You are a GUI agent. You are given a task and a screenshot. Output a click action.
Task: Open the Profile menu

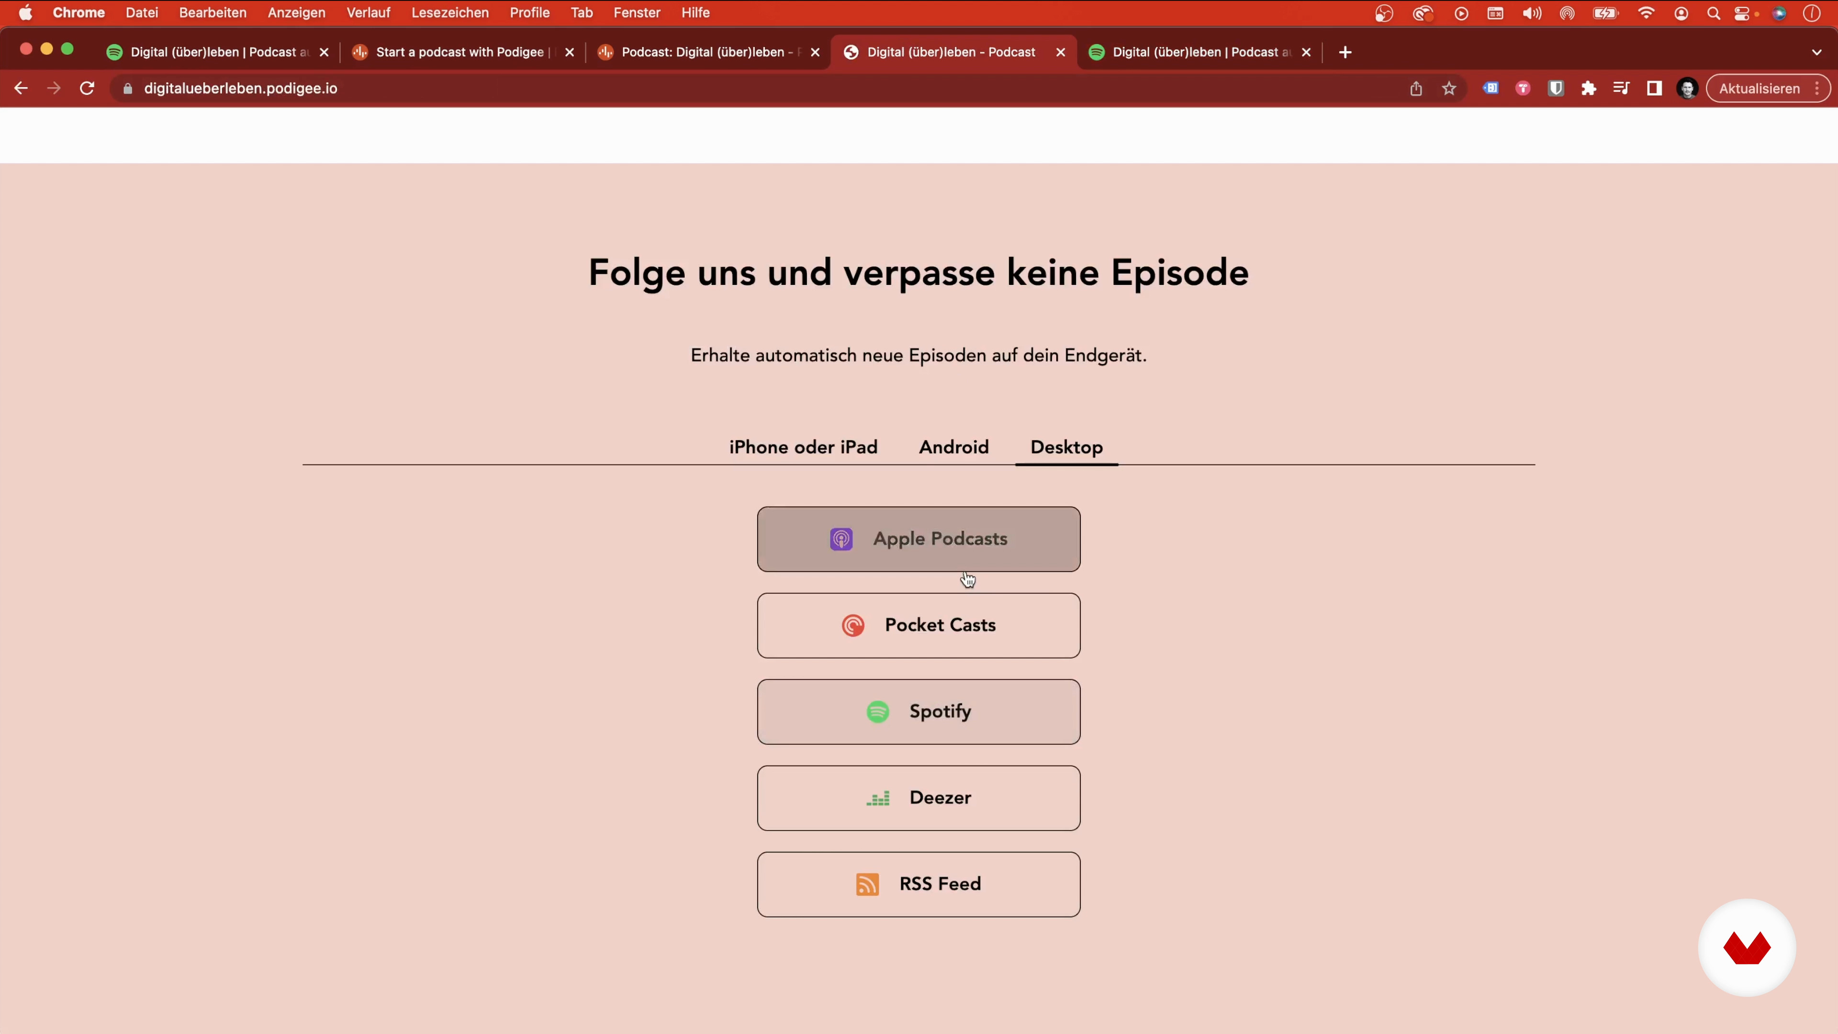529,13
